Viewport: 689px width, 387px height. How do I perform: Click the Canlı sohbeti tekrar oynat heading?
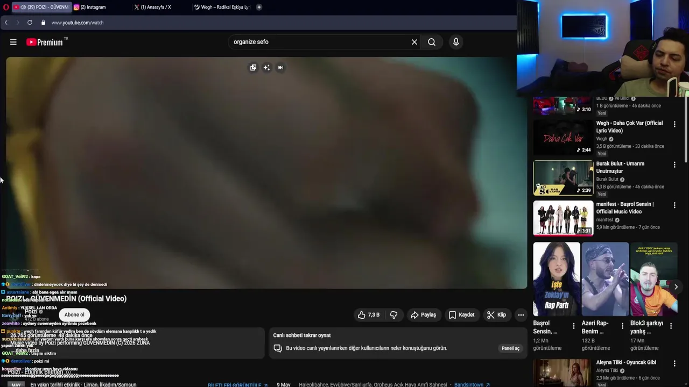pyautogui.click(x=301, y=335)
